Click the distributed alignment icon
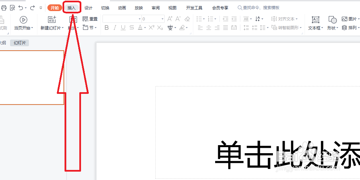 tap(234, 28)
